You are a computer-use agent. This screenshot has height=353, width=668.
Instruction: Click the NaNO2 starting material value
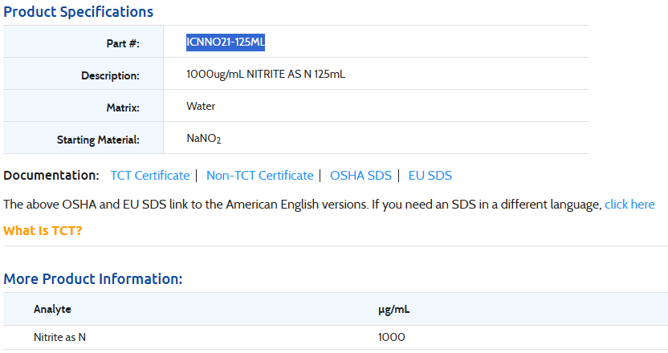[x=204, y=139]
